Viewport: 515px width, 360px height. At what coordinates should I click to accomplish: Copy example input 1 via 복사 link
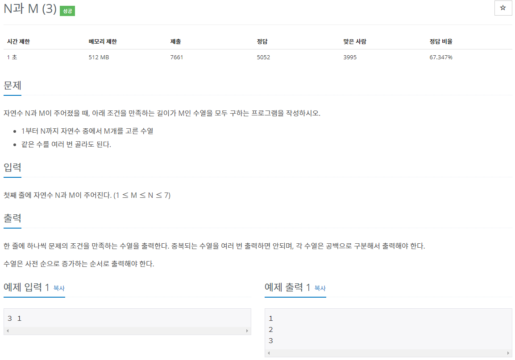click(59, 288)
